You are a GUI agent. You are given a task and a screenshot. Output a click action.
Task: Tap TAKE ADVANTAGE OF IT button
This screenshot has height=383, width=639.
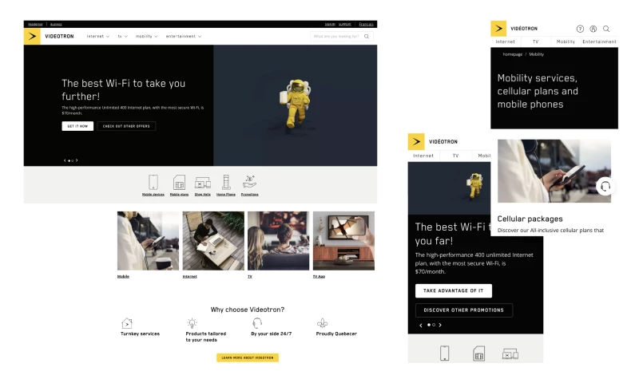(454, 290)
